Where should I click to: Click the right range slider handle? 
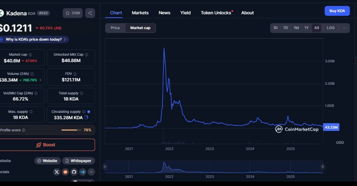(323, 167)
